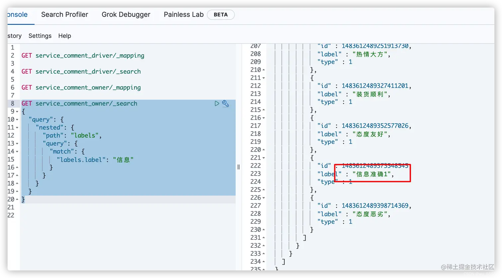Toggle the fold arrow on response line 220
This screenshot has height=278, width=502.
[x=264, y=150]
